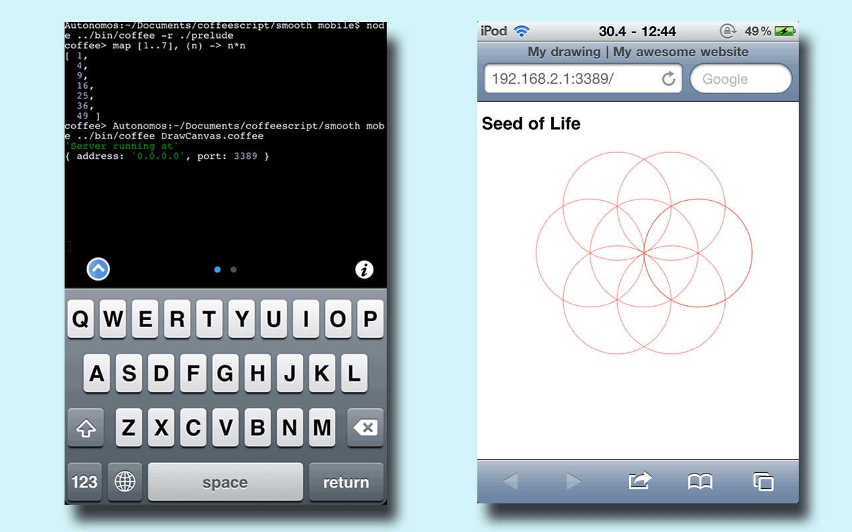Tap the iPod carrier label
The width and height of the screenshot is (852, 532).
494,31
